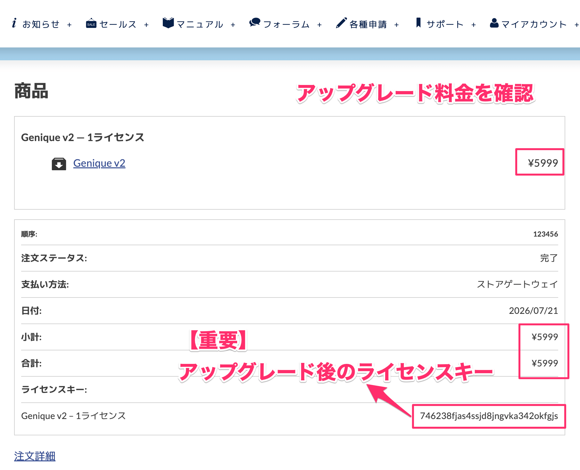
Task: Expand the 各種申請 submenu plus sign
Action: (397, 25)
